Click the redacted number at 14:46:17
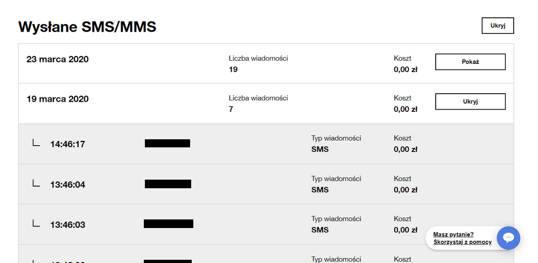This screenshot has height=263, width=538. (x=167, y=144)
